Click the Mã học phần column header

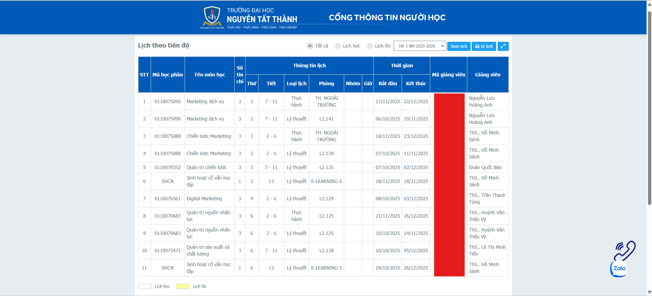click(x=168, y=75)
